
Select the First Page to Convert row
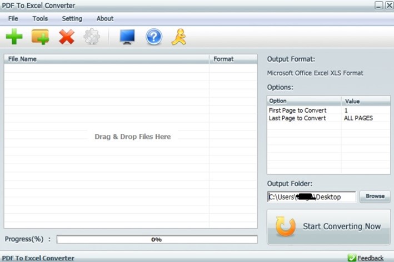(x=328, y=110)
